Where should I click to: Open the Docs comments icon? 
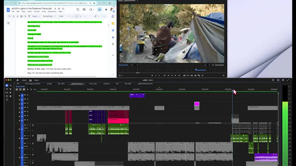(x=84, y=9)
